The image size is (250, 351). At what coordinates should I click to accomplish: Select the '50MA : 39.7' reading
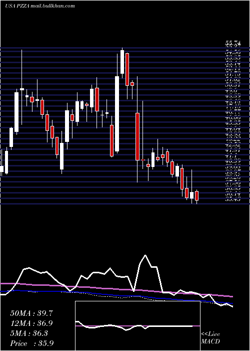[31, 313]
